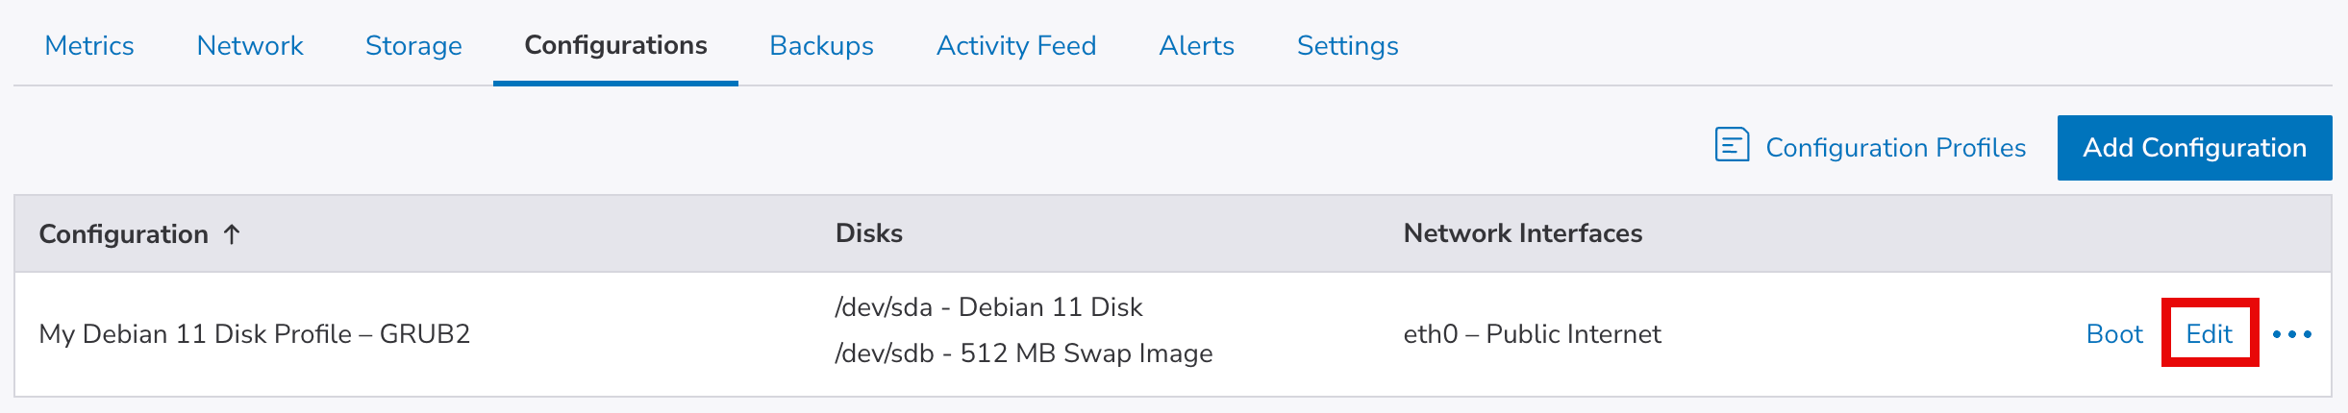The image size is (2348, 413).
Task: Switch to the Network tab
Action: pos(250,46)
